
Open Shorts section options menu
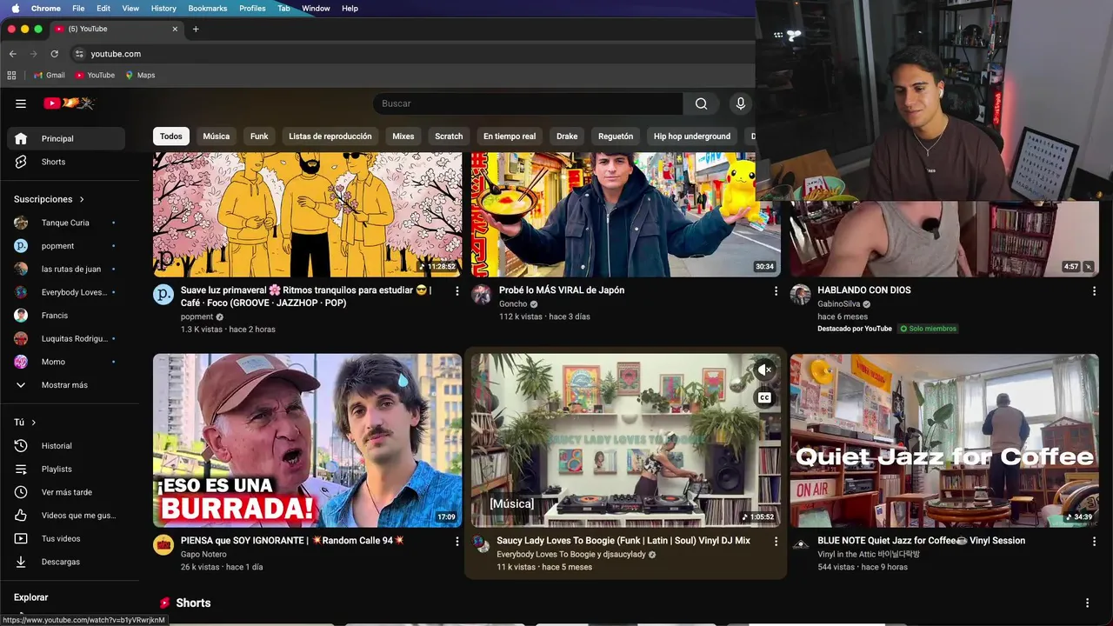point(1087,603)
